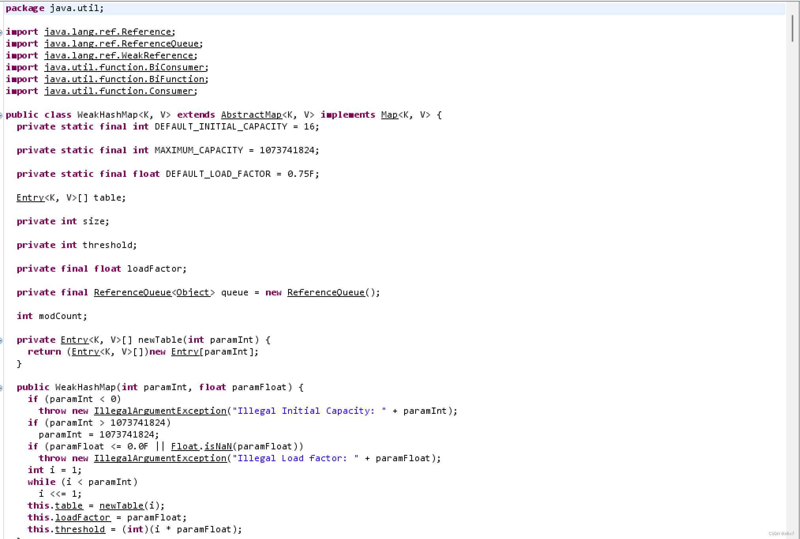The image size is (800, 539).
Task: Follow the java.lang.ref.WeakReference import link
Action: point(119,56)
